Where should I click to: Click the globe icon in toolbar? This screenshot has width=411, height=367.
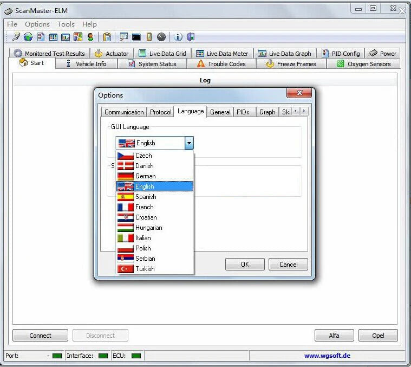coord(28,37)
